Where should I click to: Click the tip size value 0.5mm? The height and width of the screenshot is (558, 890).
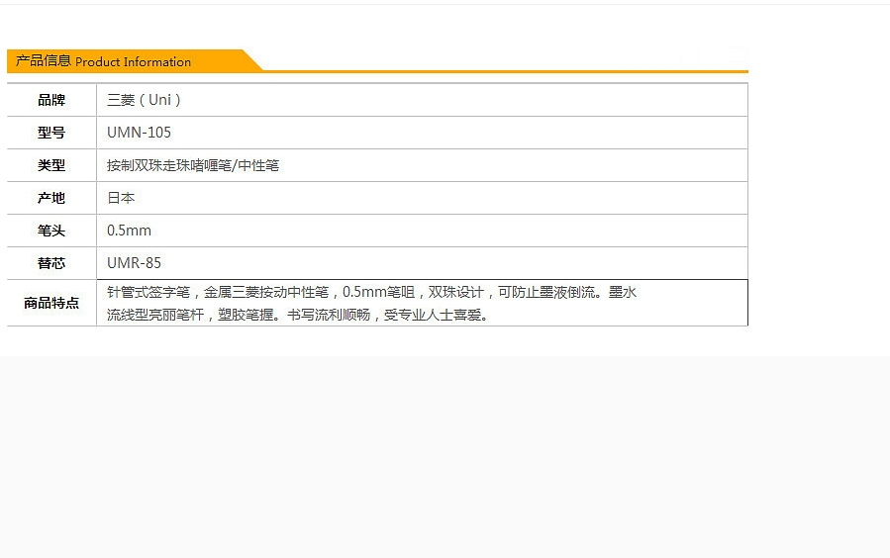click(129, 231)
